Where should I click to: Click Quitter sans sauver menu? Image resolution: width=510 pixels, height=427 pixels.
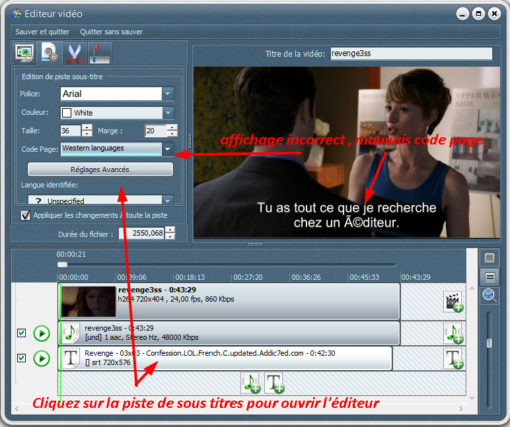pyautogui.click(x=111, y=32)
